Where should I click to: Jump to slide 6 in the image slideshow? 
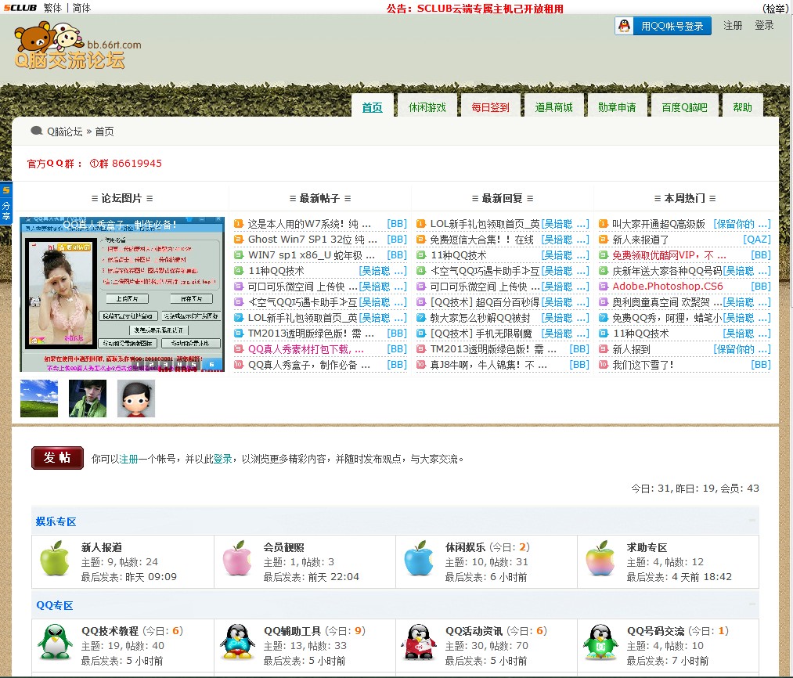[211, 364]
